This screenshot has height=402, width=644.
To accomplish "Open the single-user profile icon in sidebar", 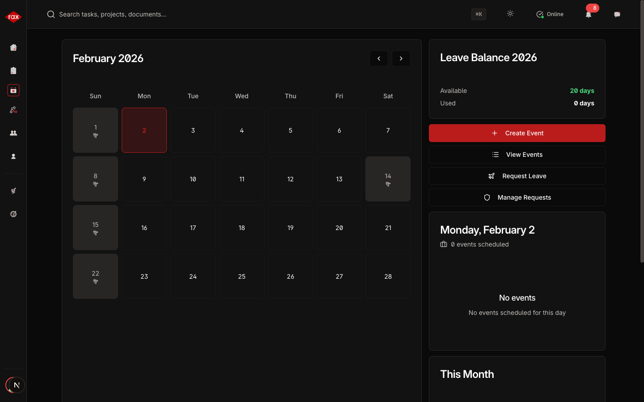I will 13,156.
